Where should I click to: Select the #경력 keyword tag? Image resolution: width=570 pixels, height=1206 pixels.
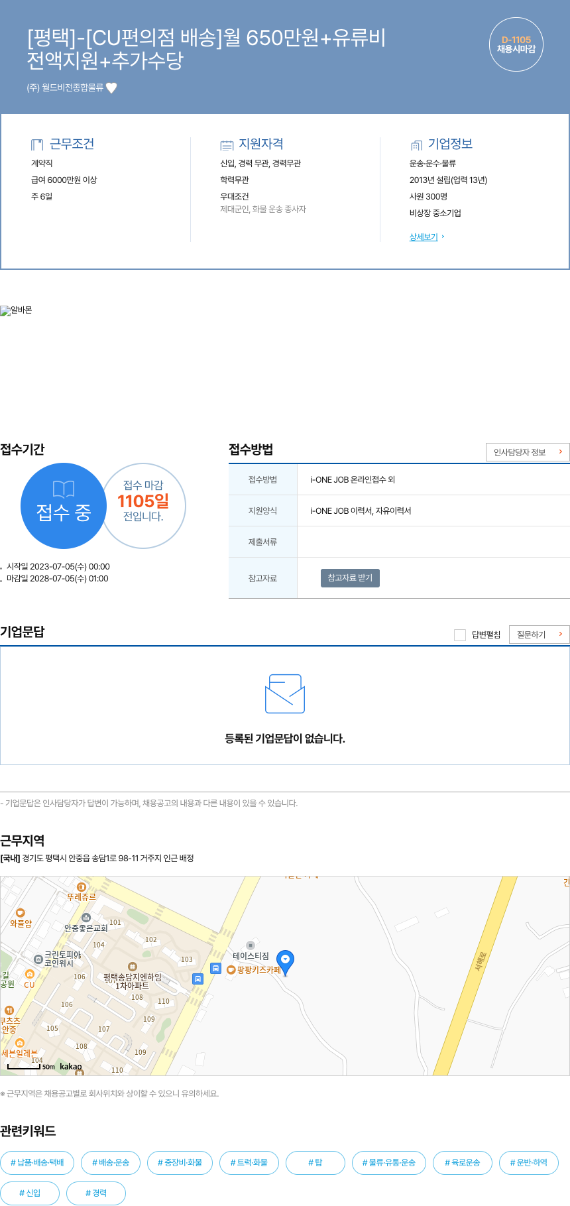pos(96,1193)
